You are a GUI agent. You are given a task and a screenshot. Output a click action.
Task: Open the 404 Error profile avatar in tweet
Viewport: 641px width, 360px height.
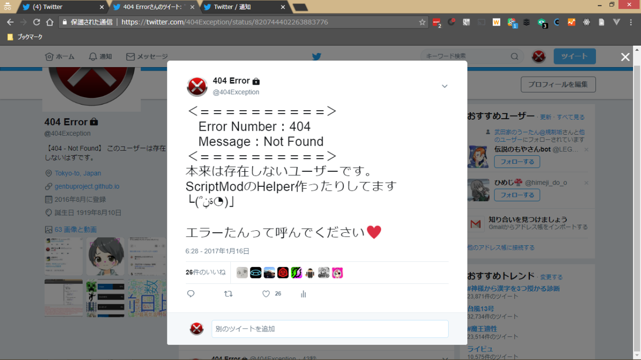pyautogui.click(x=197, y=87)
